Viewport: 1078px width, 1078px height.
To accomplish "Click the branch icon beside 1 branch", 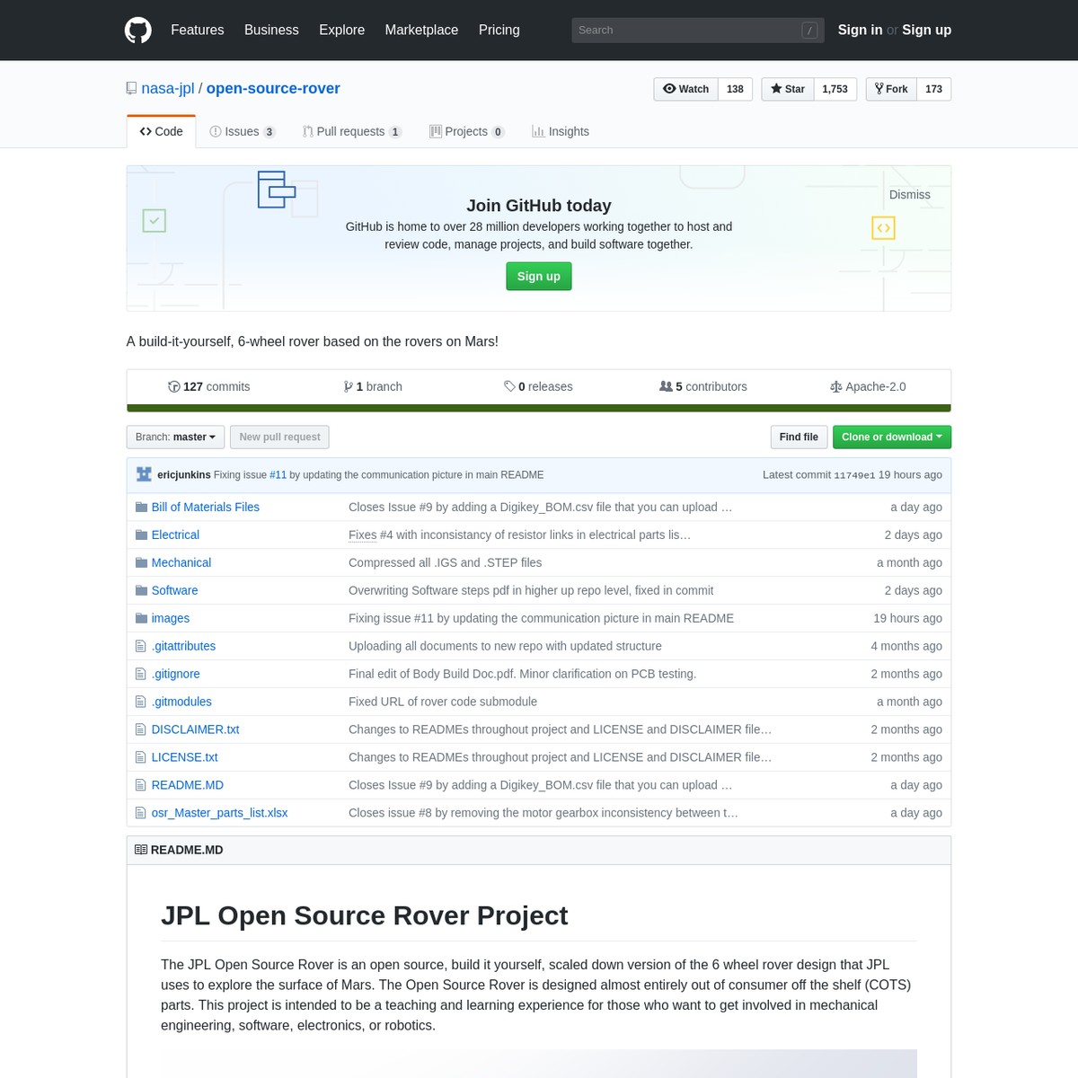I will tap(348, 386).
